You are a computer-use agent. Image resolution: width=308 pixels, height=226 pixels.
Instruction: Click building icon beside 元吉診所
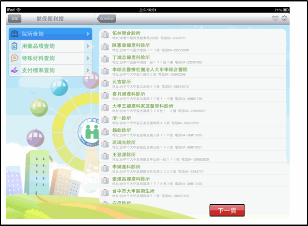click(x=105, y=83)
